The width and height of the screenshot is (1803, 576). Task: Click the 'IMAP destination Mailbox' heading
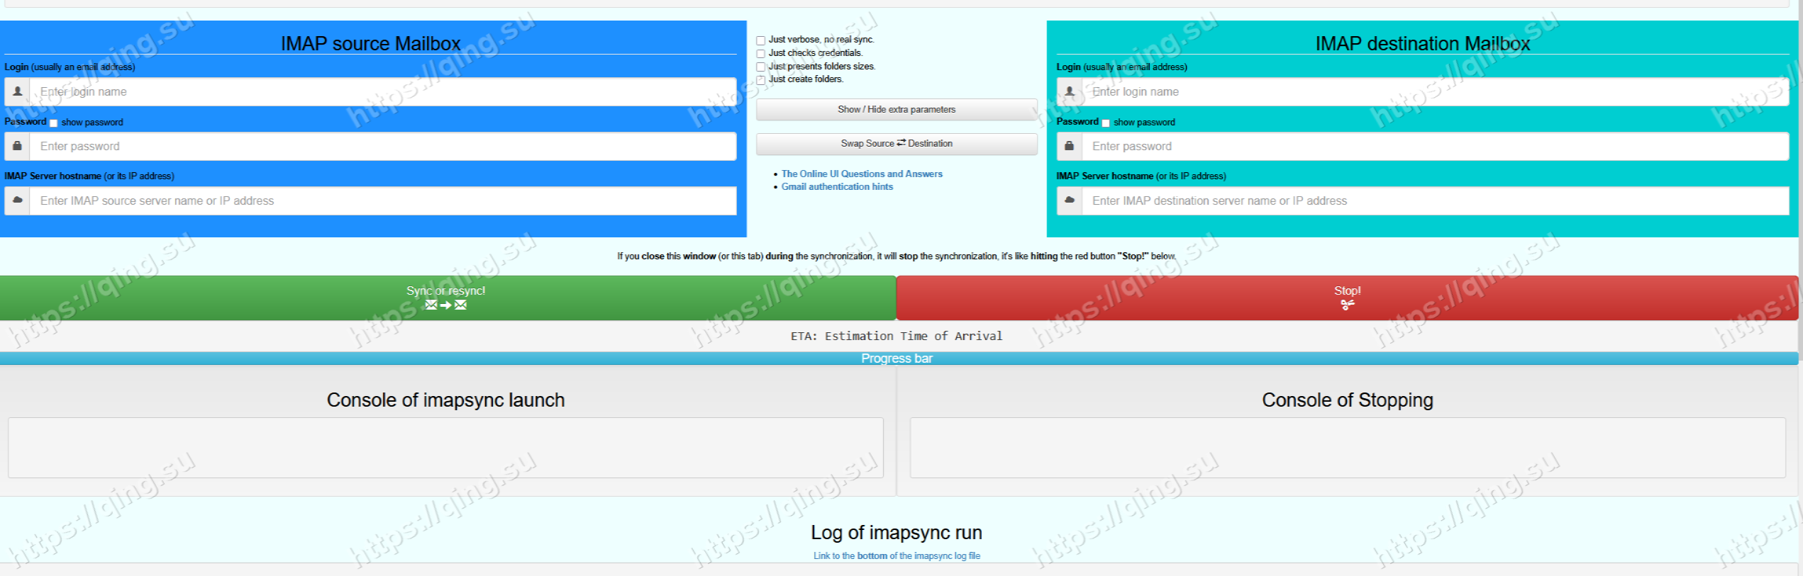tap(1423, 44)
